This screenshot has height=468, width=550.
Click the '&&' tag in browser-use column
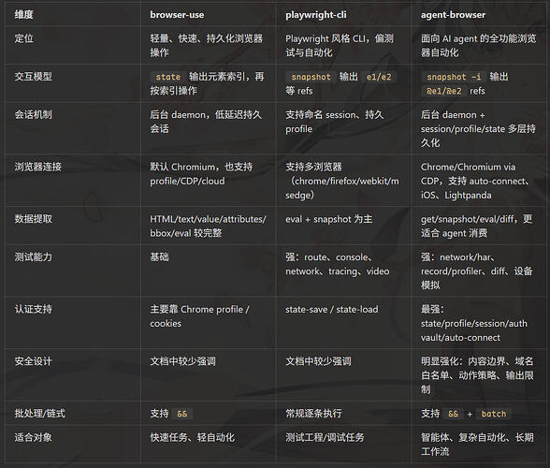coord(182,414)
